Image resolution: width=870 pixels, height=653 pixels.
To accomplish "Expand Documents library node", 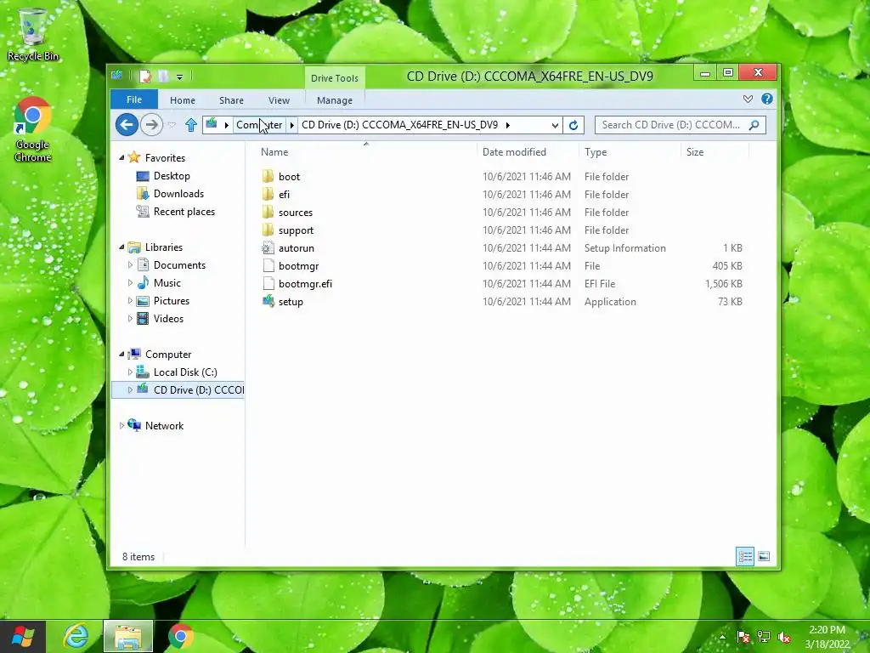I will point(130,265).
